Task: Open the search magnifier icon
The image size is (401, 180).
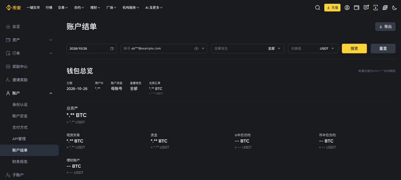Action: pos(318,8)
